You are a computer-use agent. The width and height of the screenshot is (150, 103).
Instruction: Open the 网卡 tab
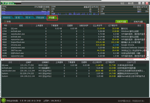28,18
